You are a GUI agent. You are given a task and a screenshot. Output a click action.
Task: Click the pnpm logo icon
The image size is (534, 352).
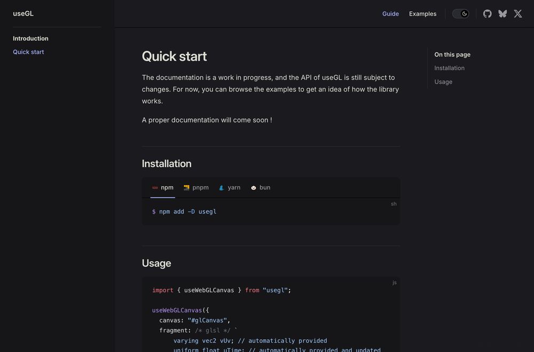point(186,188)
